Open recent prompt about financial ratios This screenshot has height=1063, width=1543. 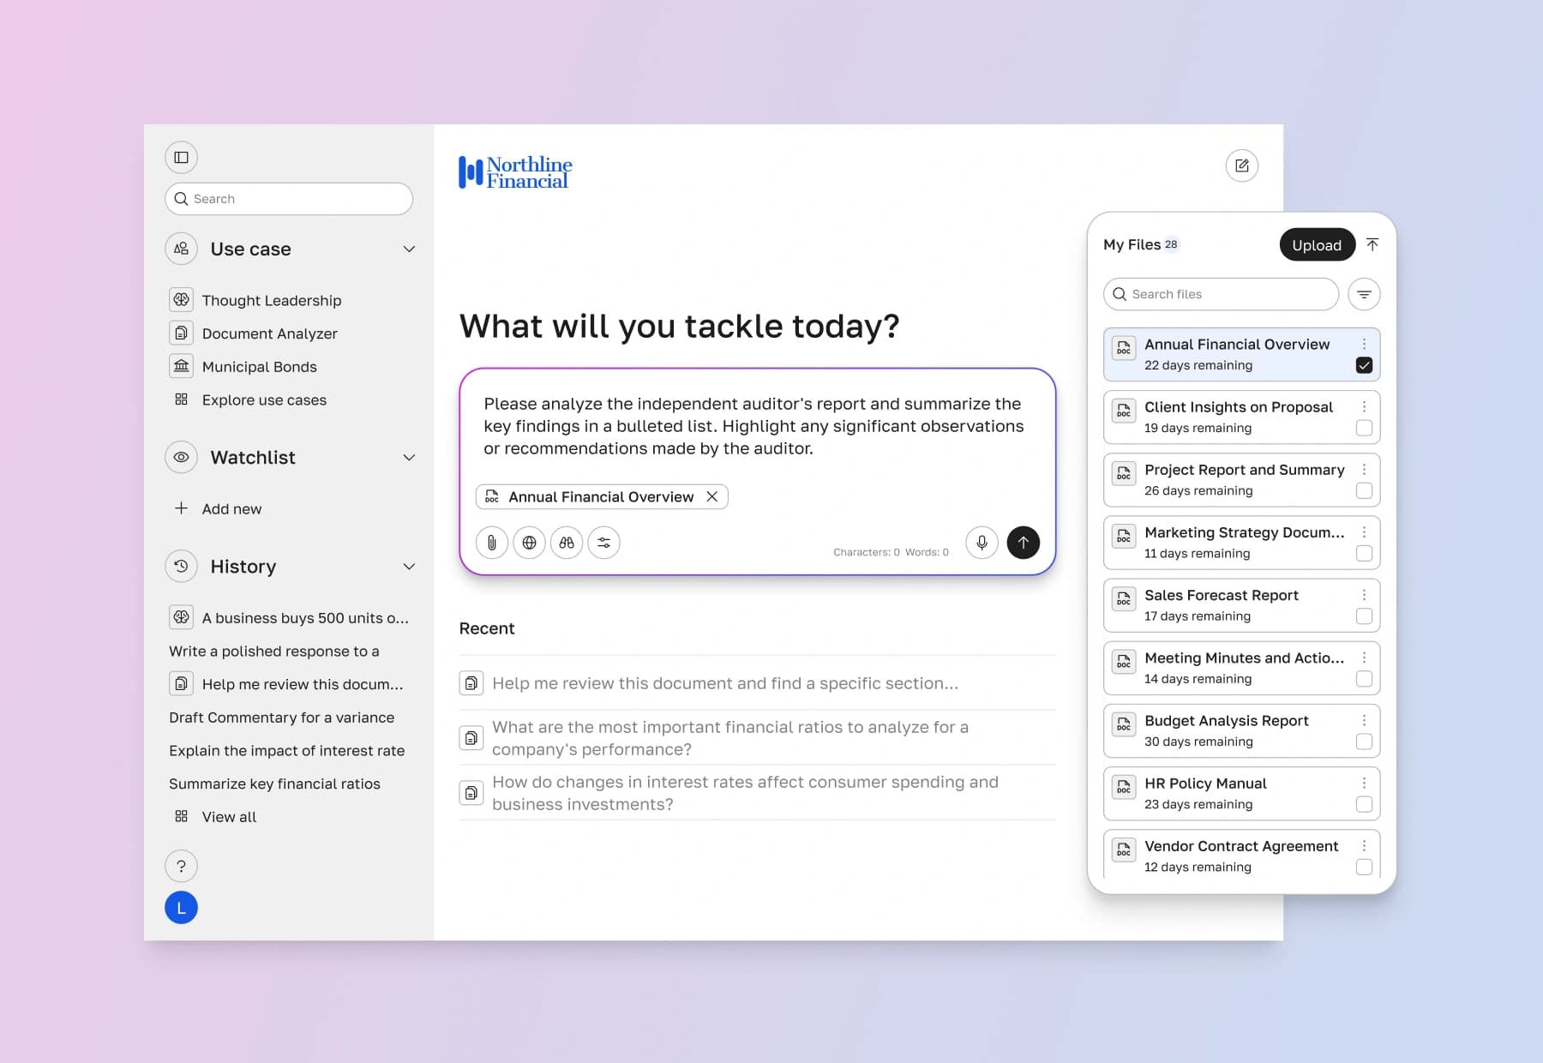click(x=757, y=738)
